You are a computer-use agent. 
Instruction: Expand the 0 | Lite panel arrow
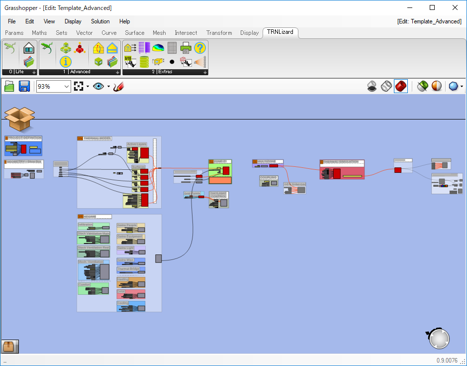click(x=34, y=72)
